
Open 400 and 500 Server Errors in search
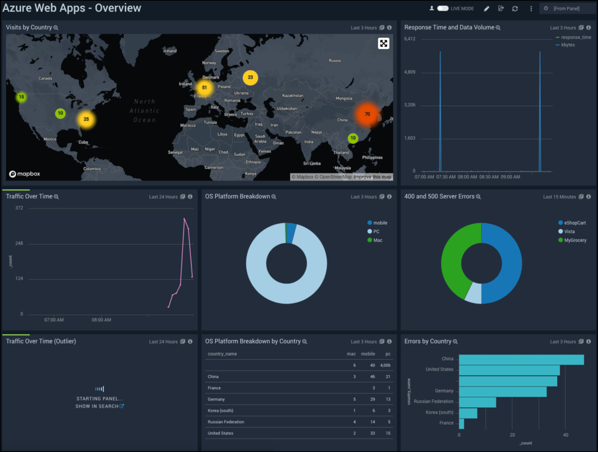478,197
